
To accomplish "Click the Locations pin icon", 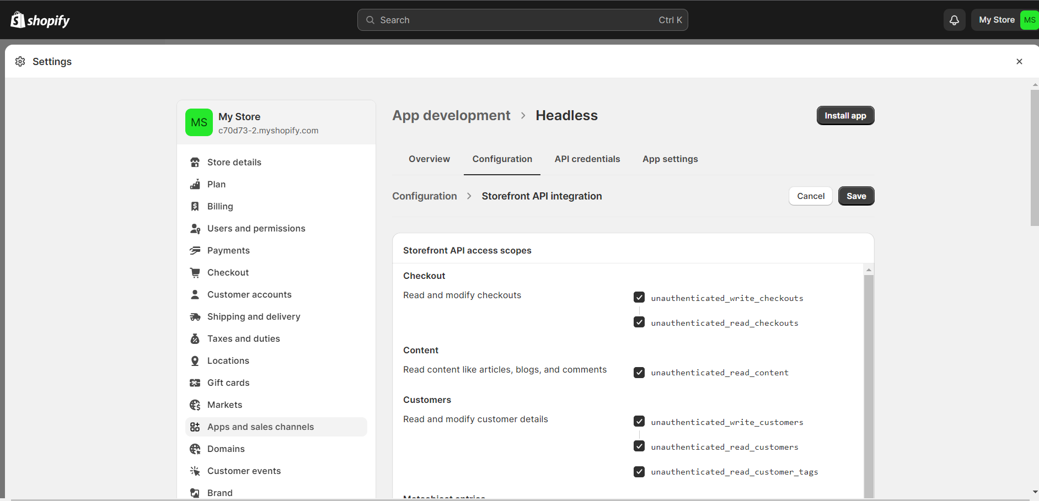I will coord(195,361).
